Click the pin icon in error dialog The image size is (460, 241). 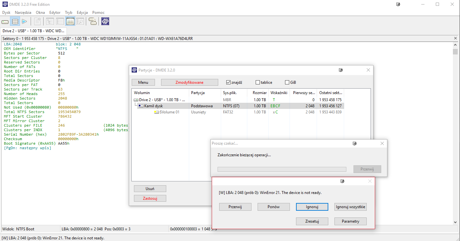(342, 181)
